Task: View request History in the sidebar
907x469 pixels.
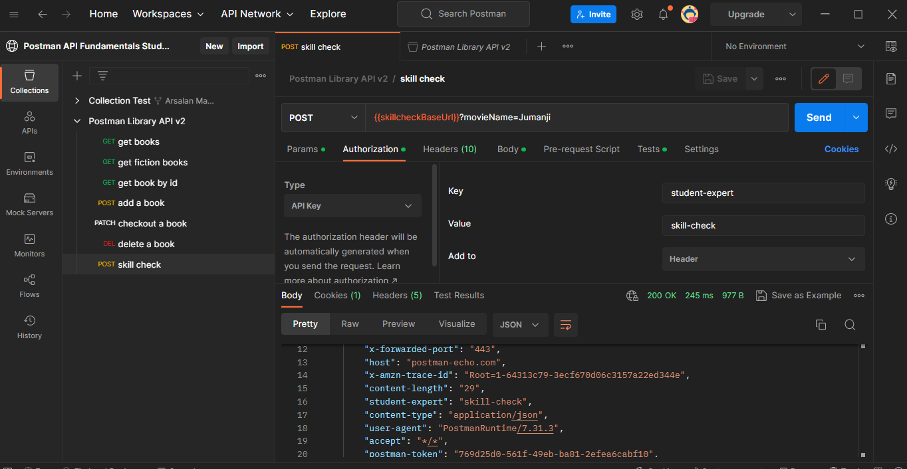Action: (x=29, y=327)
